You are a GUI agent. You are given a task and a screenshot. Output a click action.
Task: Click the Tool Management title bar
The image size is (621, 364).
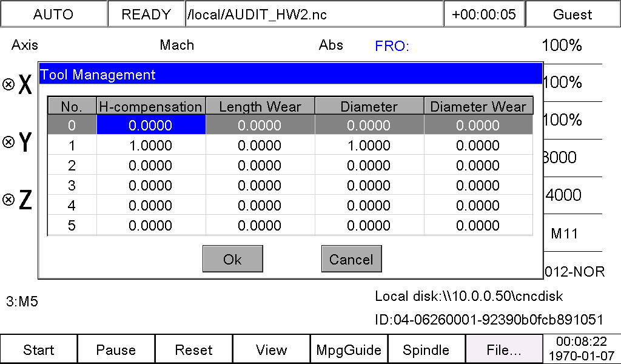(290, 74)
